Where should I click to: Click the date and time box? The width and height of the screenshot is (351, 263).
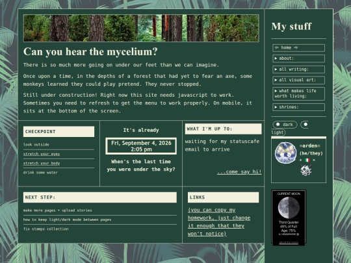click(141, 146)
